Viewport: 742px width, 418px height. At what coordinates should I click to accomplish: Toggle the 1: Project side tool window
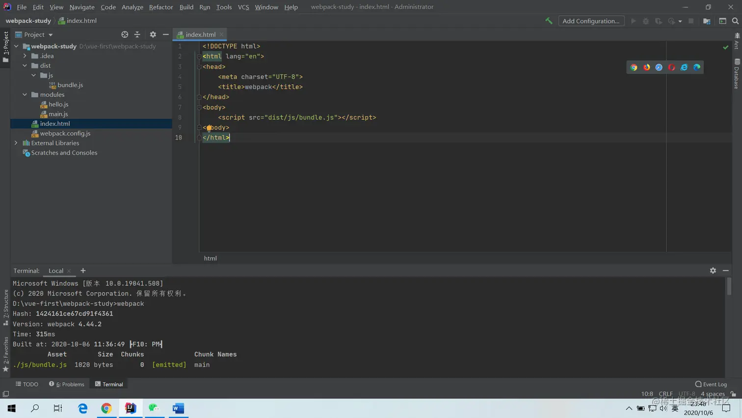5,47
